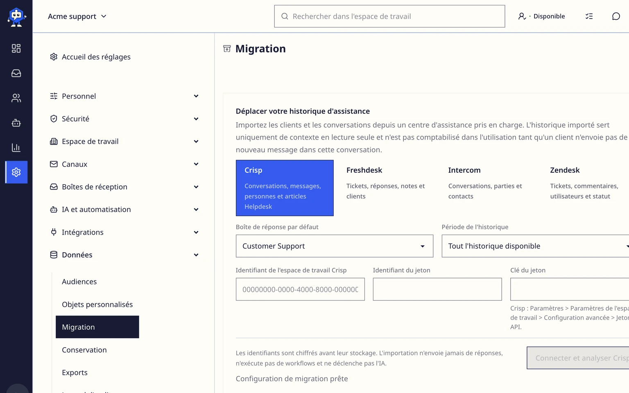Select the active Migration menu item
Screen dimensions: 629x393
97,327
